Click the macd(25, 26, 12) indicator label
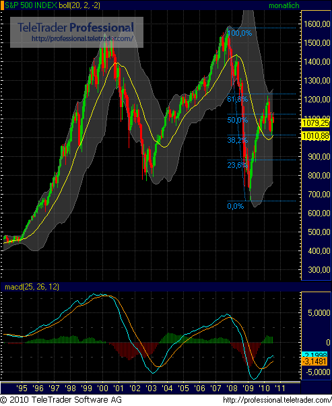The height and width of the screenshot is (406, 332). click(32, 287)
